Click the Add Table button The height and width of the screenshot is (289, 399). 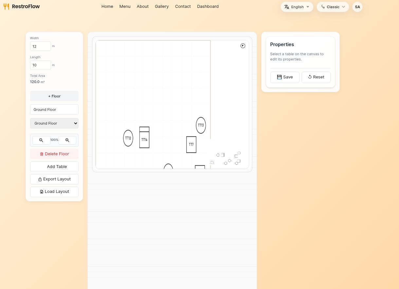click(x=54, y=167)
